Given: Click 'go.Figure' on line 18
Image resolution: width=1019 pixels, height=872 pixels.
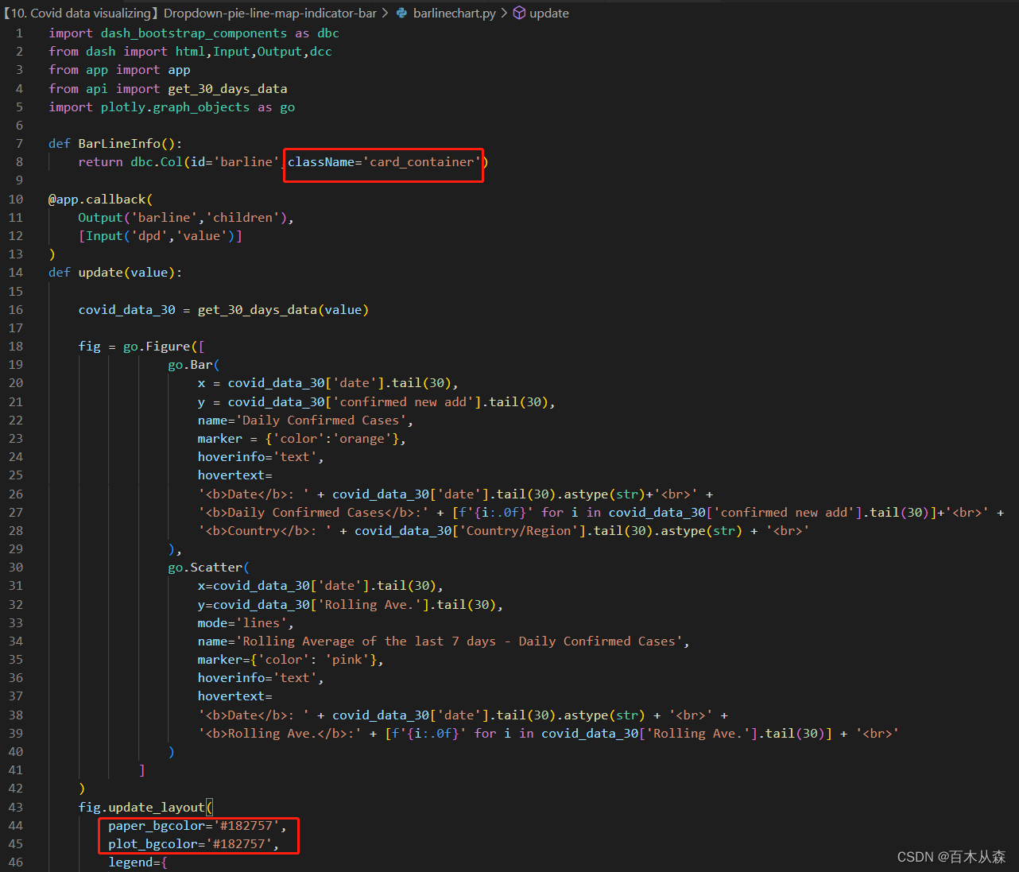Looking at the screenshot, I should click(157, 347).
